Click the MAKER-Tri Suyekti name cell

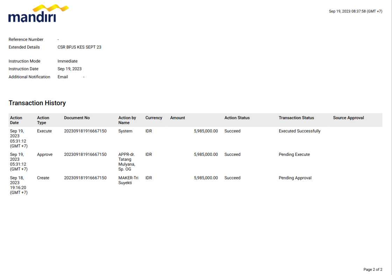click(128, 180)
